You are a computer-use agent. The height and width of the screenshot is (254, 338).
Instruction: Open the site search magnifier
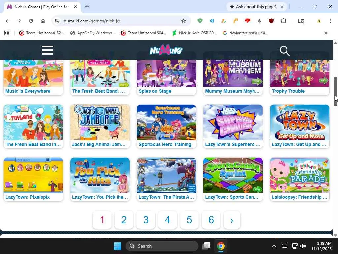[x=285, y=51]
